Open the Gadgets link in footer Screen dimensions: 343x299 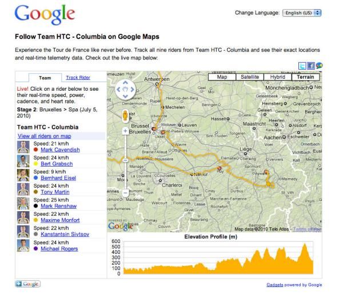pyautogui.click(x=275, y=285)
